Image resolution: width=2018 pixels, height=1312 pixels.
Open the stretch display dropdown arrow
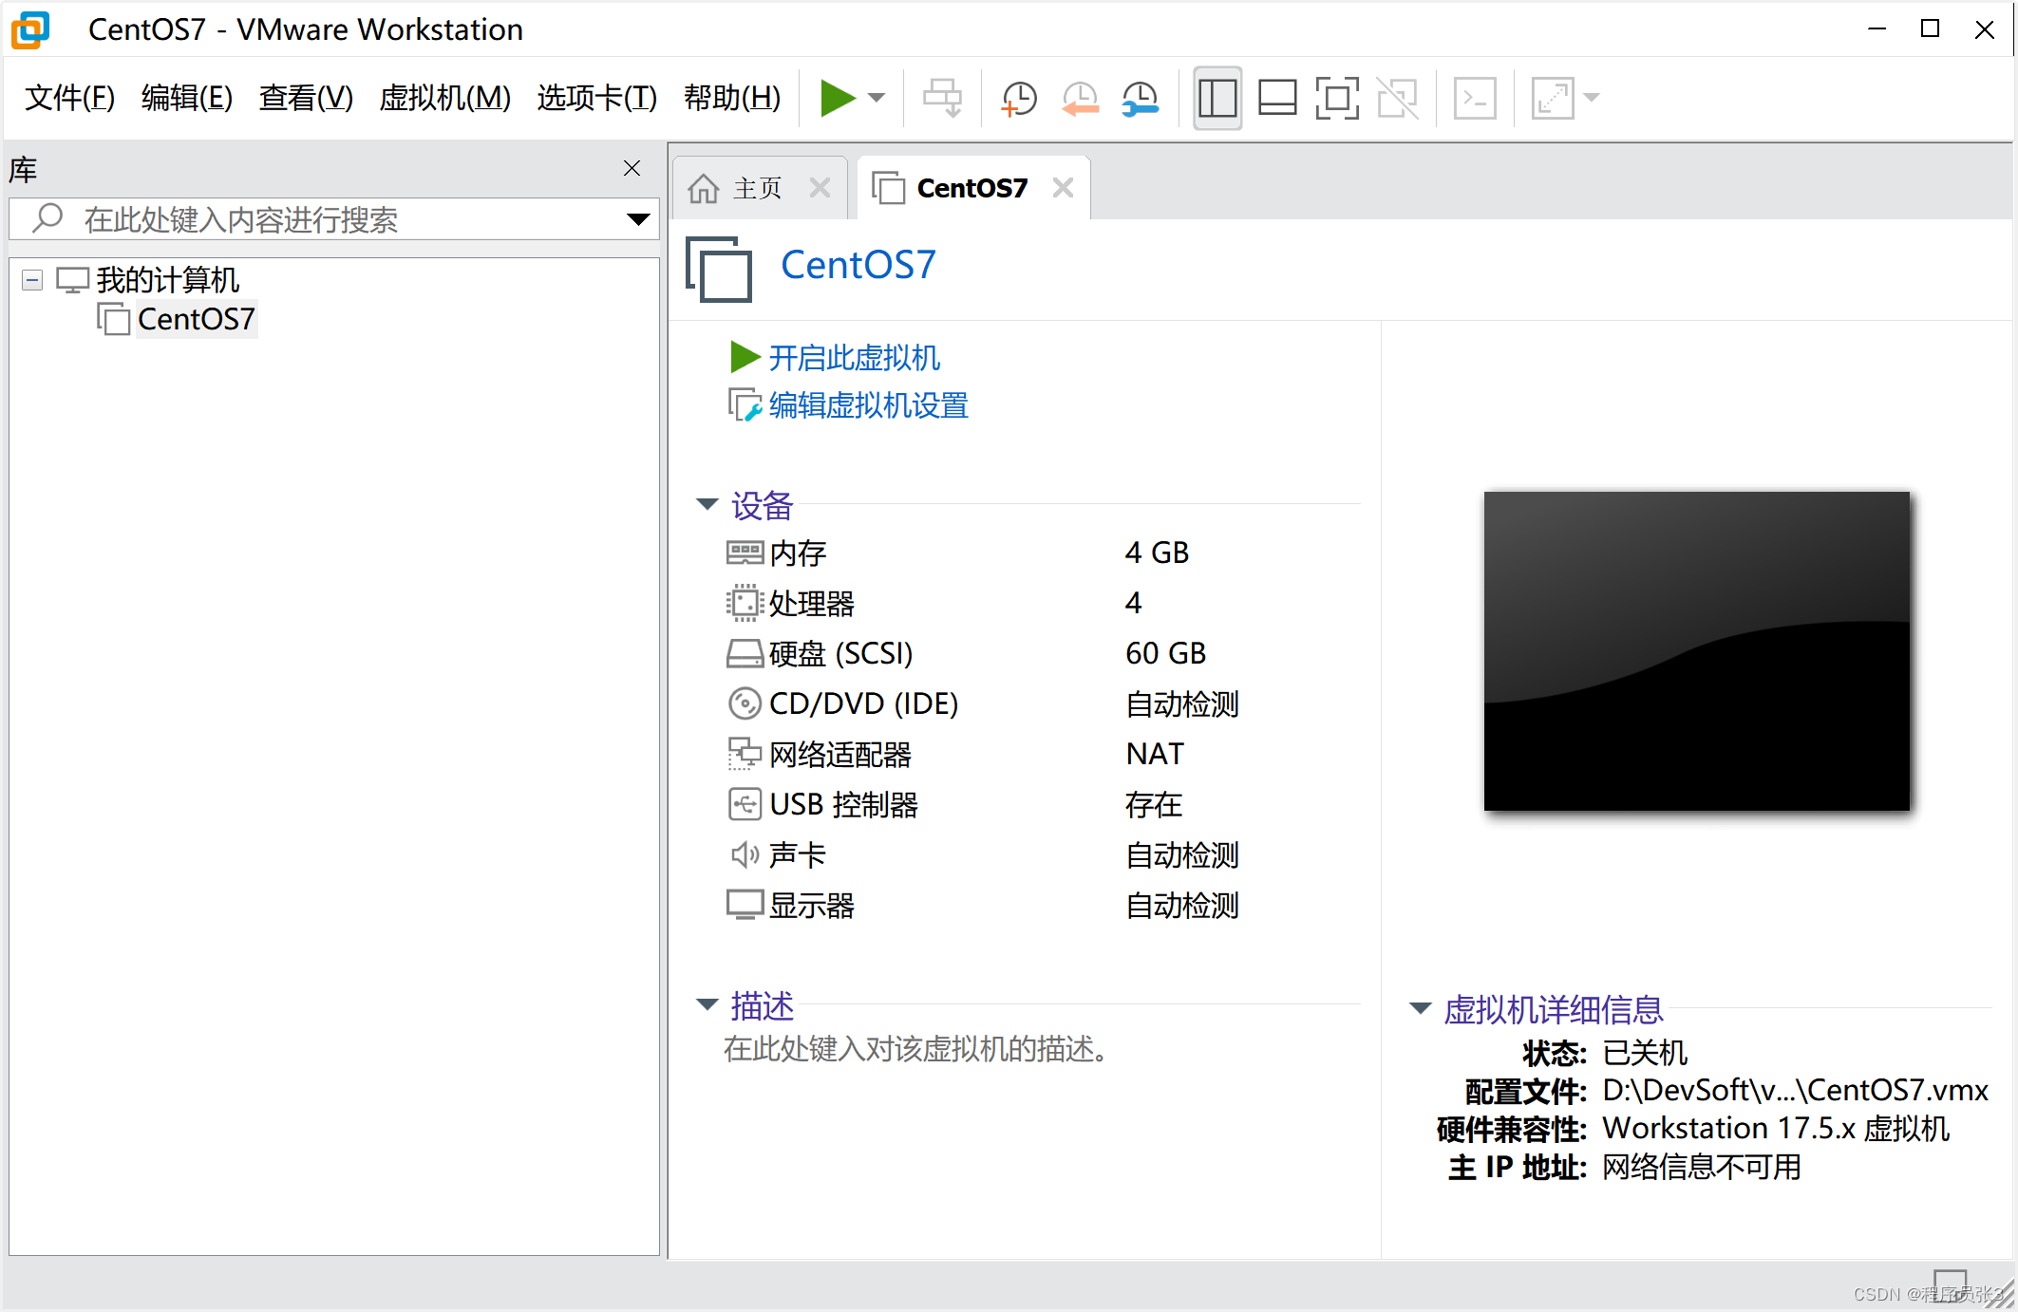point(1593,98)
